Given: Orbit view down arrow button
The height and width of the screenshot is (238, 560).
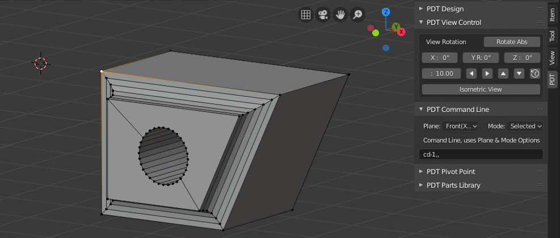Looking at the screenshot, I should [519, 73].
